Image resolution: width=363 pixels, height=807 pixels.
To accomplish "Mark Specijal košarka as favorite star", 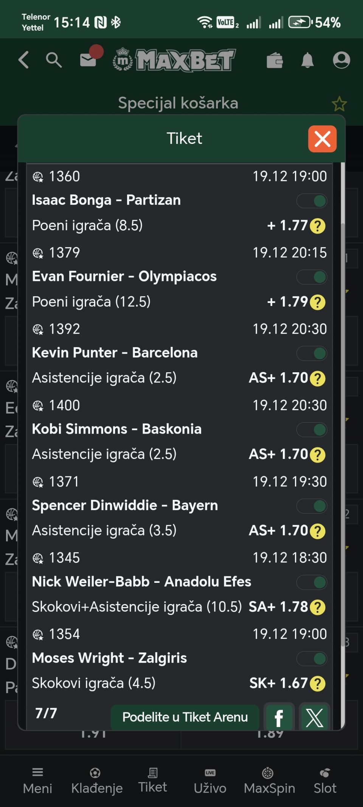I will pyautogui.click(x=339, y=104).
